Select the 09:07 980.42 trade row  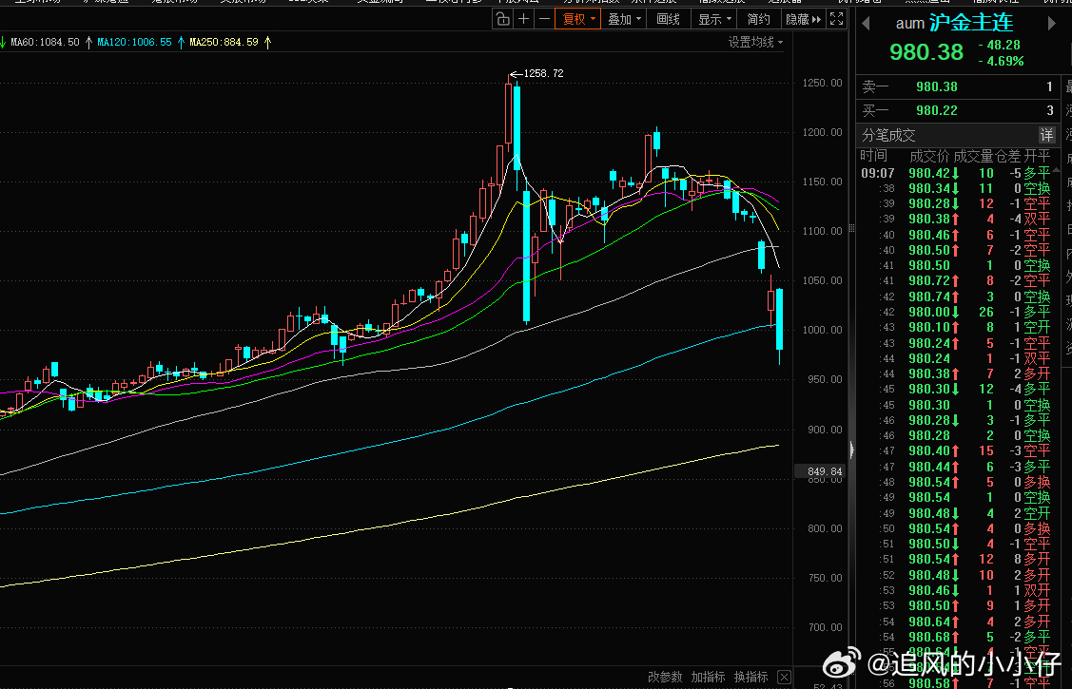(957, 174)
